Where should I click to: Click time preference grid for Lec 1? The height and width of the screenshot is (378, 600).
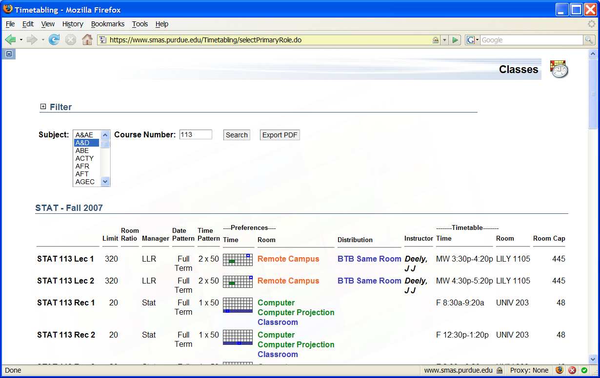pyautogui.click(x=238, y=260)
